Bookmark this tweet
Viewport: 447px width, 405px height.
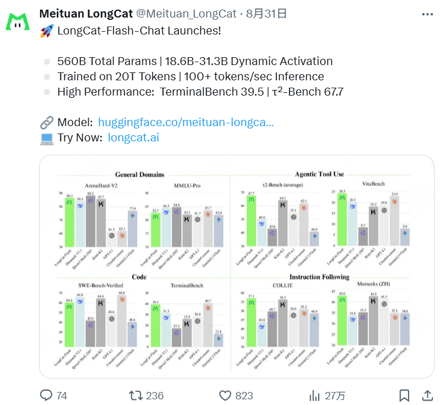click(x=404, y=395)
